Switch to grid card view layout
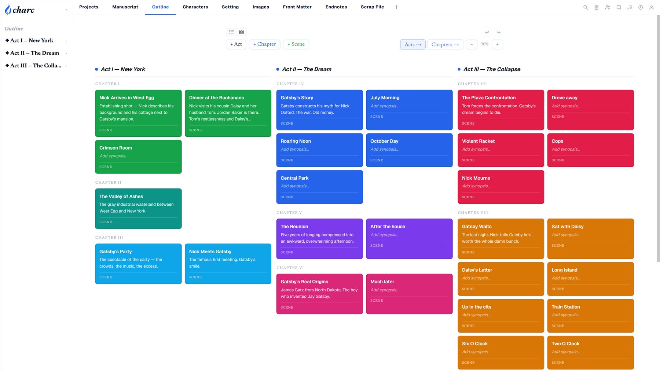Viewport: 660px width, 371px height. (x=241, y=32)
